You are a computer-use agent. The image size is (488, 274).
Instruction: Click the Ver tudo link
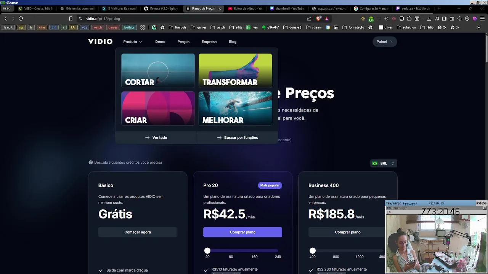click(156, 138)
